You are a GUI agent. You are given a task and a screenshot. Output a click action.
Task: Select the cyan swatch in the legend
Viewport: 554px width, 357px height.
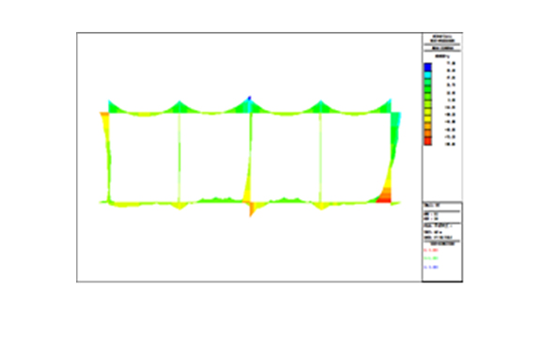(x=427, y=75)
